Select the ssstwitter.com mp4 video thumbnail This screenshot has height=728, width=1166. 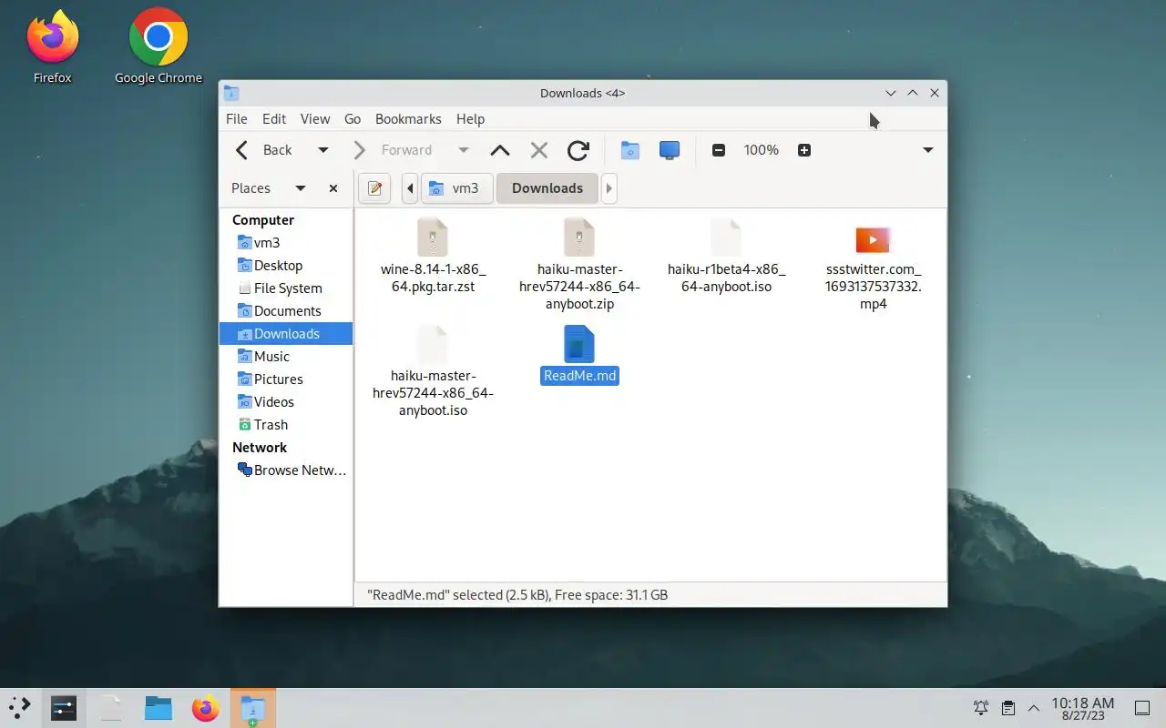[x=873, y=239]
